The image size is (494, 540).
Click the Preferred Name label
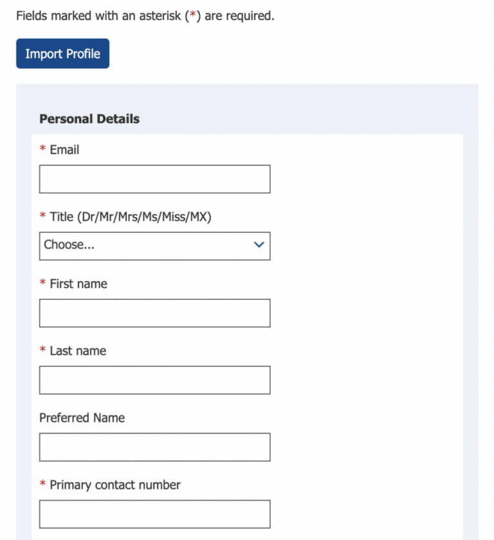(x=82, y=418)
